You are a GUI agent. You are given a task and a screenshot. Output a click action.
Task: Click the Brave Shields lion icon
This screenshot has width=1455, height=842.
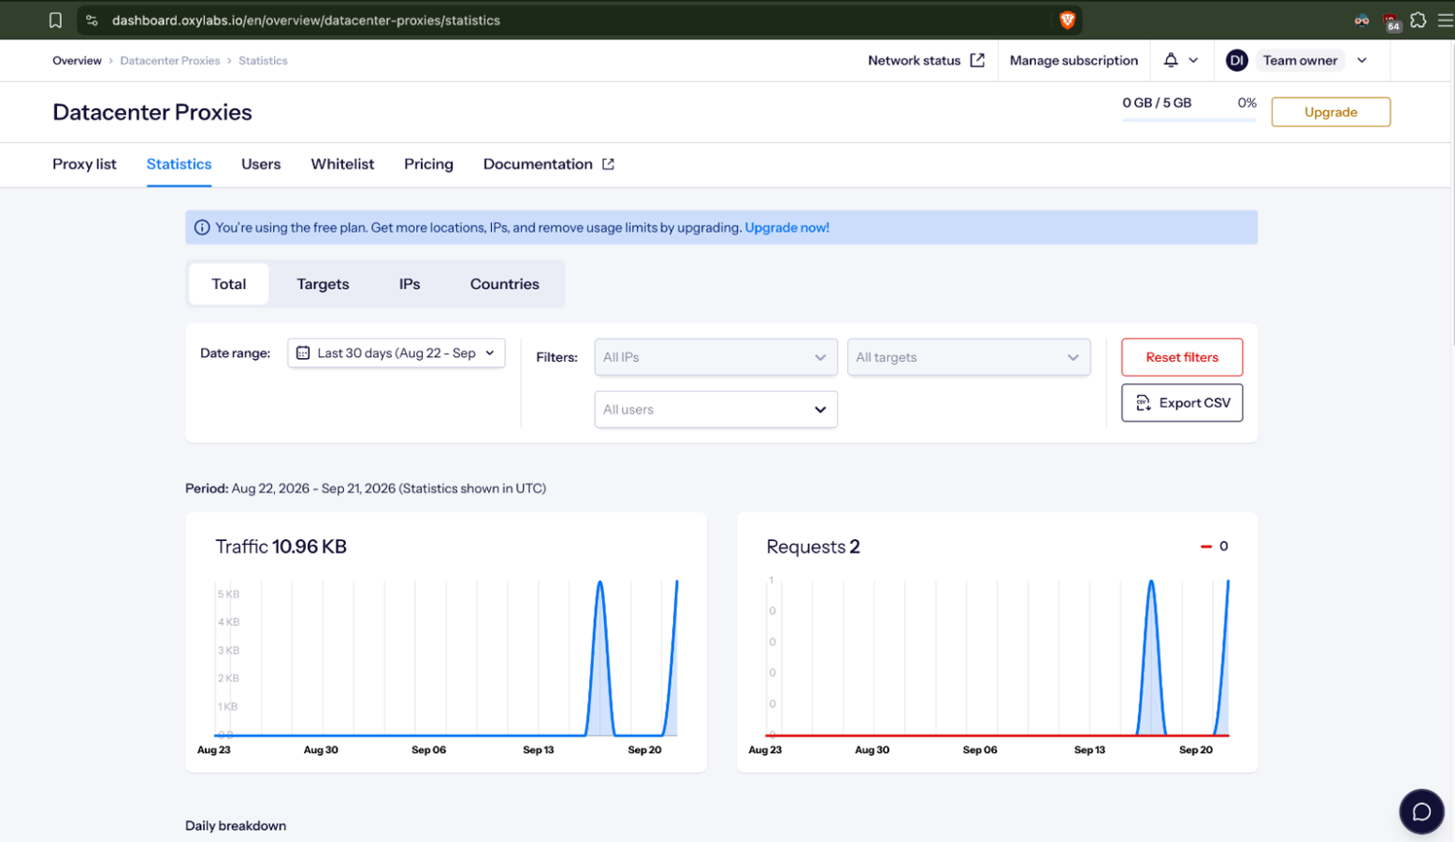[x=1067, y=20]
